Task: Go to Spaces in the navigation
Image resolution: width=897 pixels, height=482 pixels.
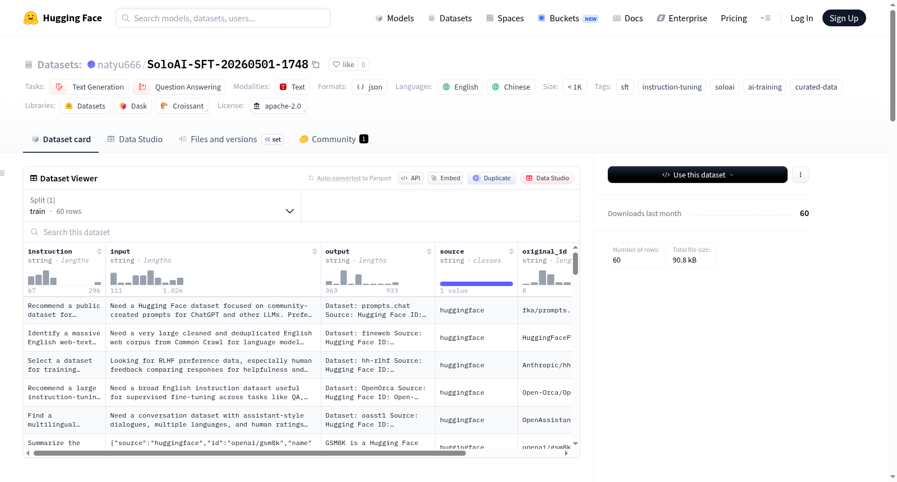Action: pos(505,18)
